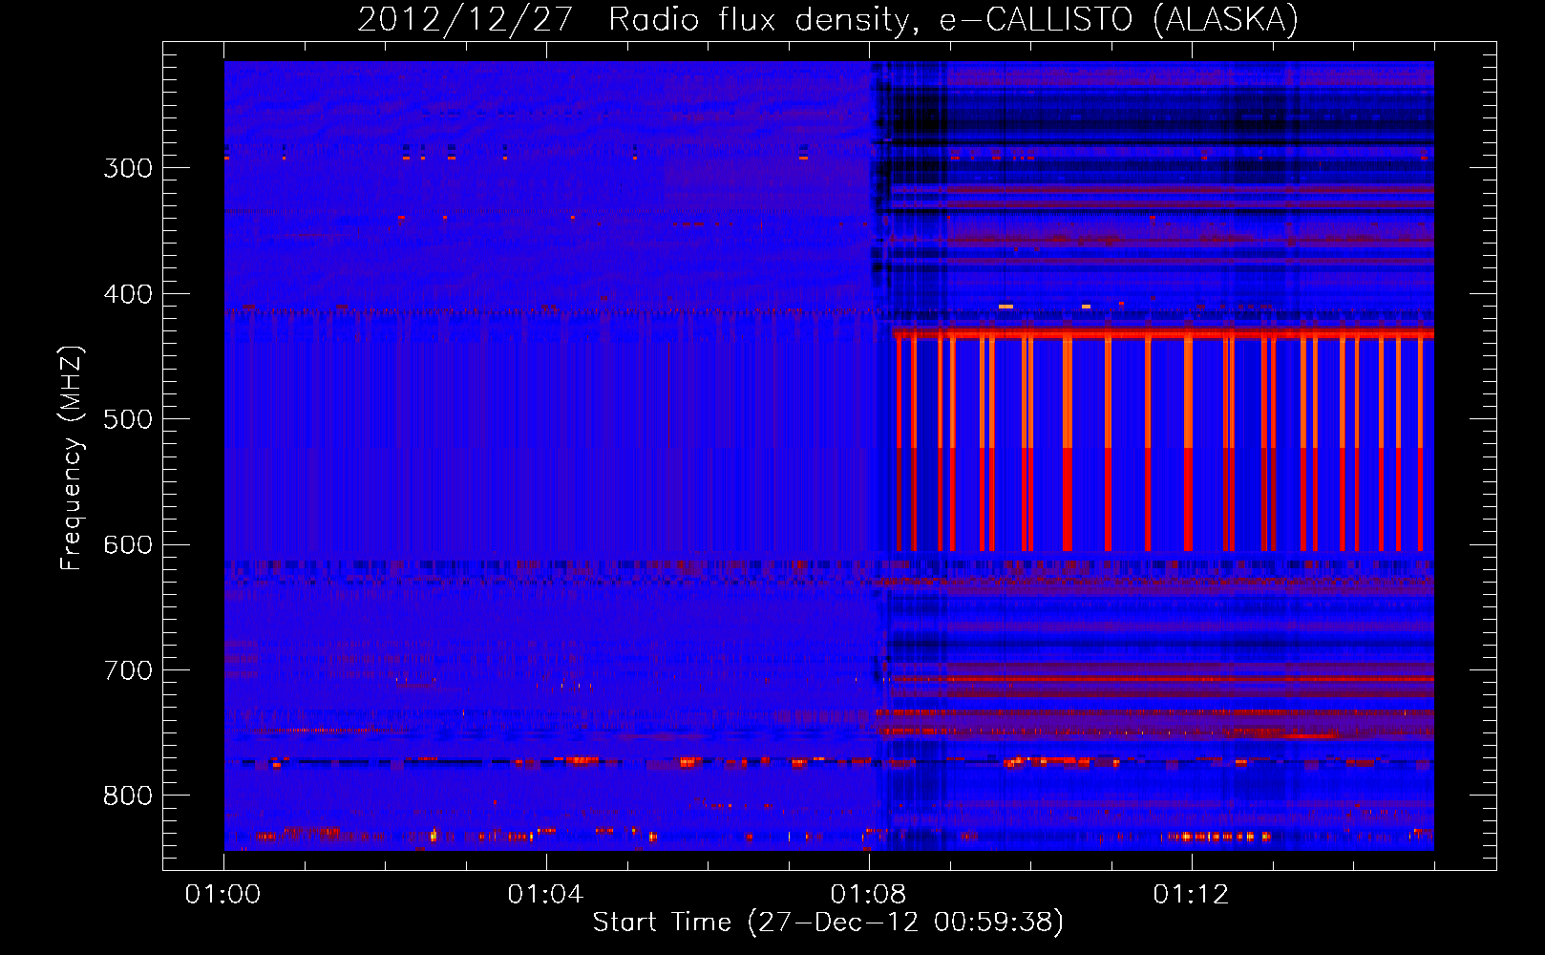This screenshot has width=1545, height=955.
Task: Click the 300 frequency tick label
Action: click(128, 168)
